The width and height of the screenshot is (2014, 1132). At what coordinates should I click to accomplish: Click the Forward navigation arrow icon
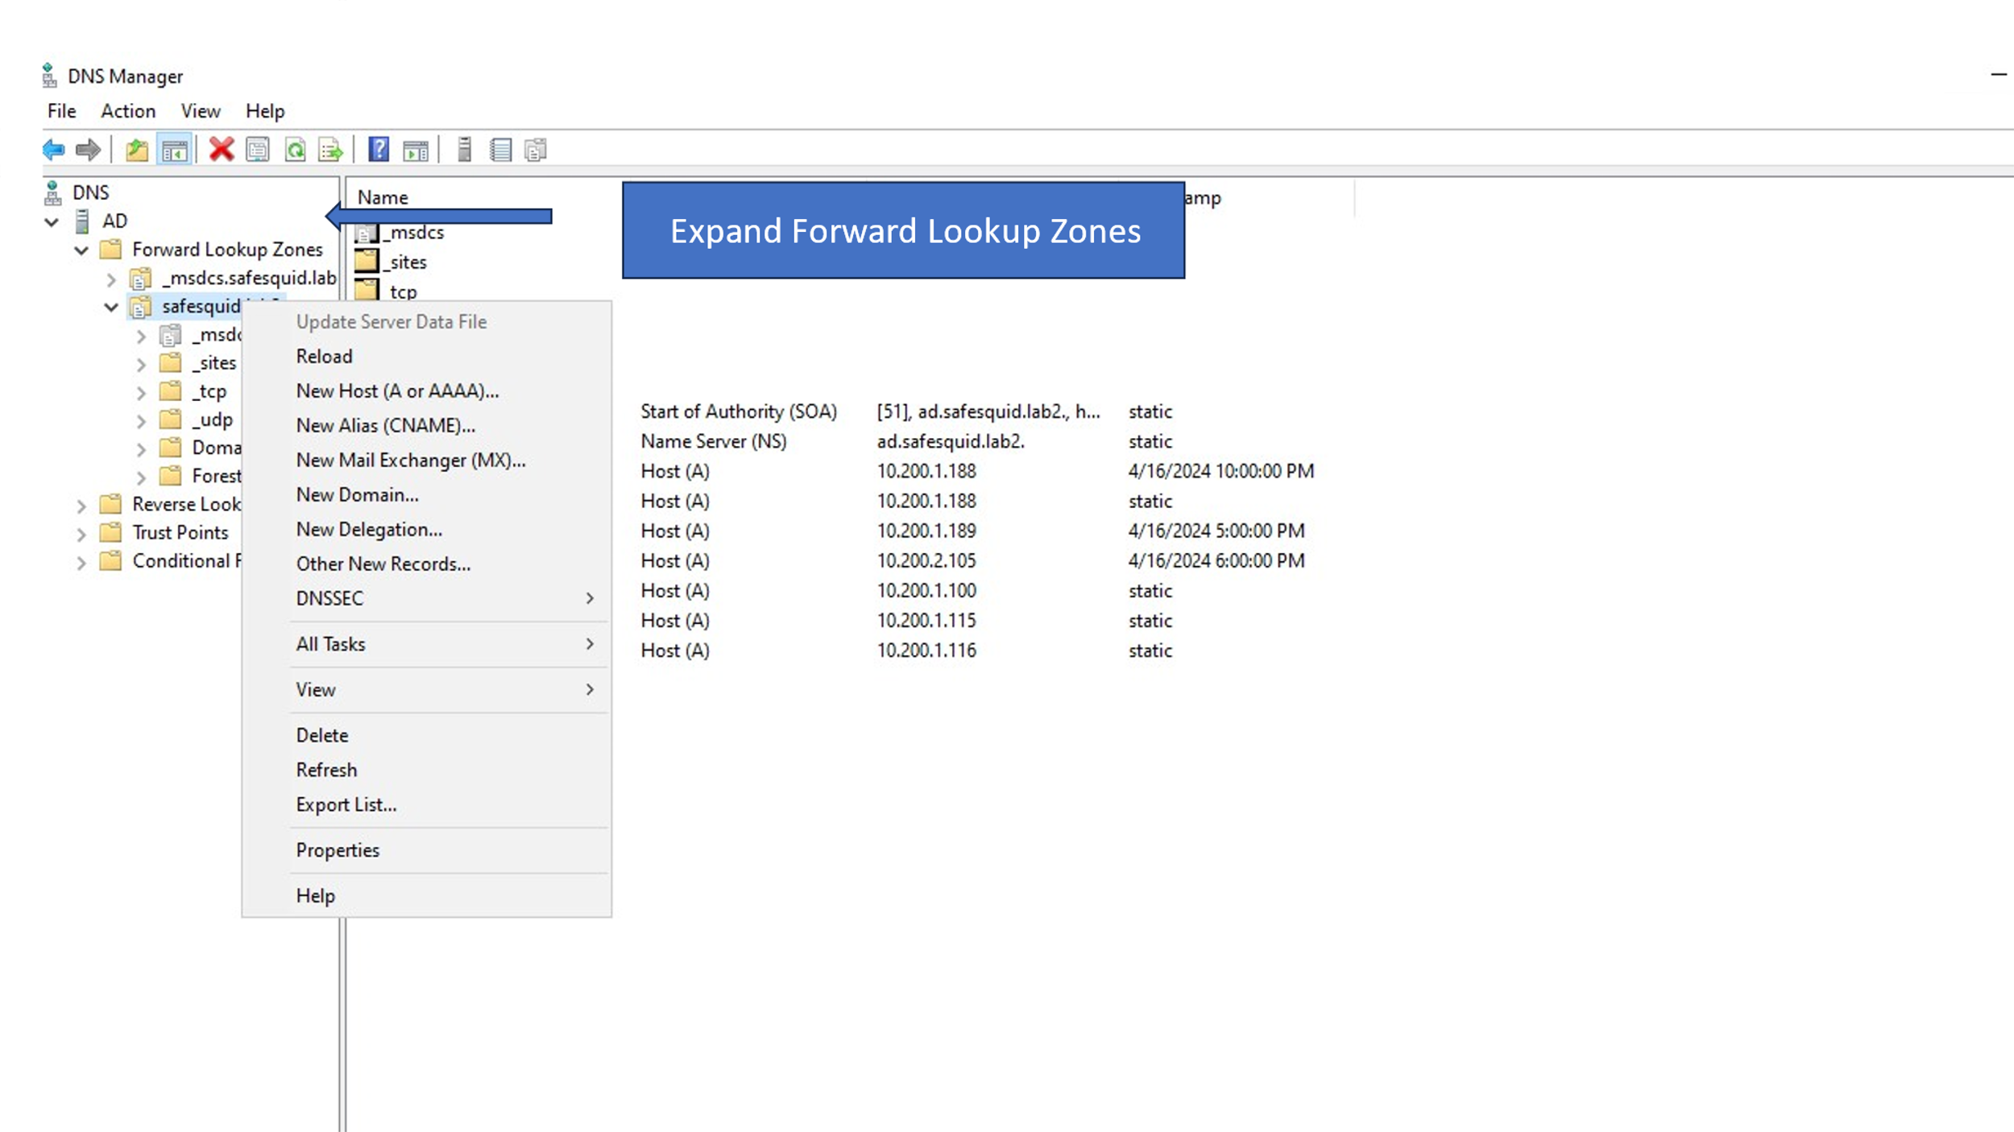[x=85, y=149]
